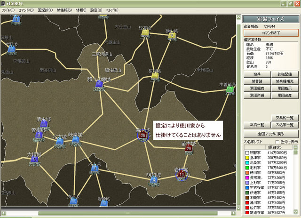The height and width of the screenshot is (218, 301).
Task: Select the blue 北方城 castle icon
Action: 60,142
